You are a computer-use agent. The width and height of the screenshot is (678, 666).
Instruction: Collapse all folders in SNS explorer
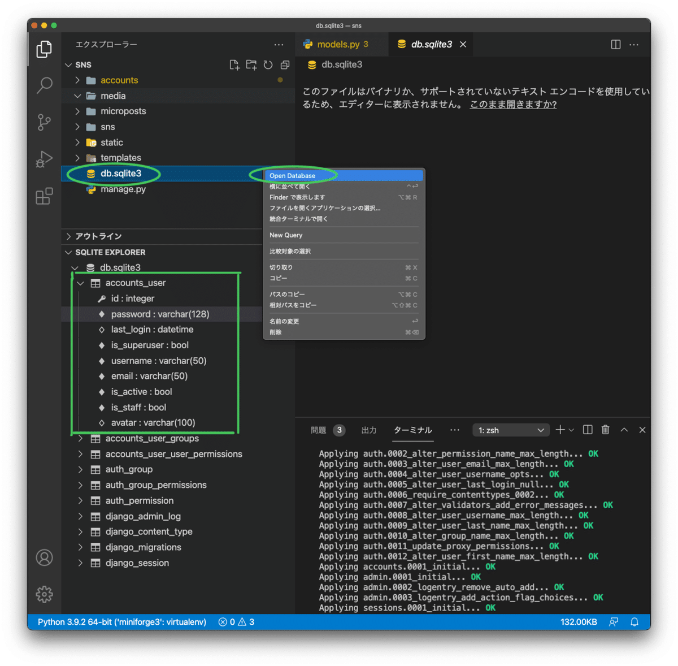click(285, 65)
